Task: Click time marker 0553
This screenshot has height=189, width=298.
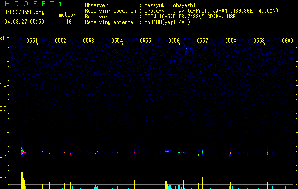Action: 89,41
